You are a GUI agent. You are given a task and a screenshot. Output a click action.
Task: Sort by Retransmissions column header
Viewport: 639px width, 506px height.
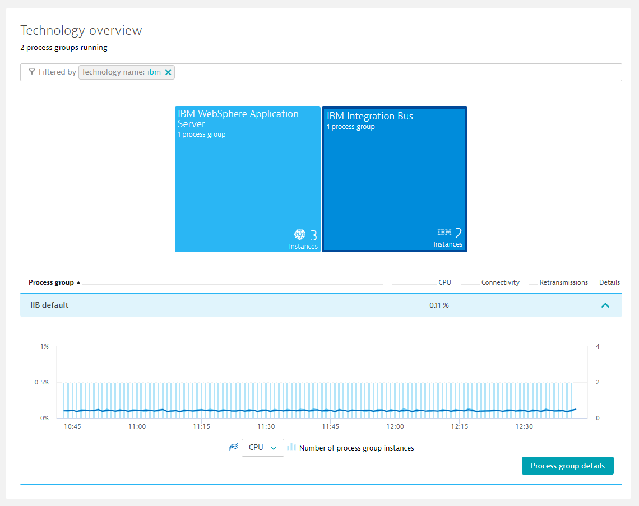pos(563,282)
